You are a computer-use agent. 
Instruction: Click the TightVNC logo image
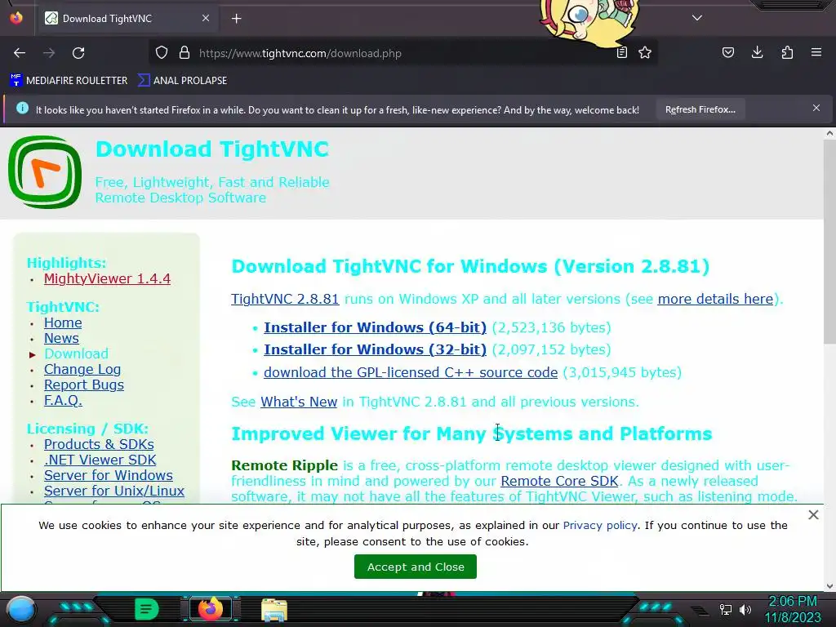click(x=45, y=171)
